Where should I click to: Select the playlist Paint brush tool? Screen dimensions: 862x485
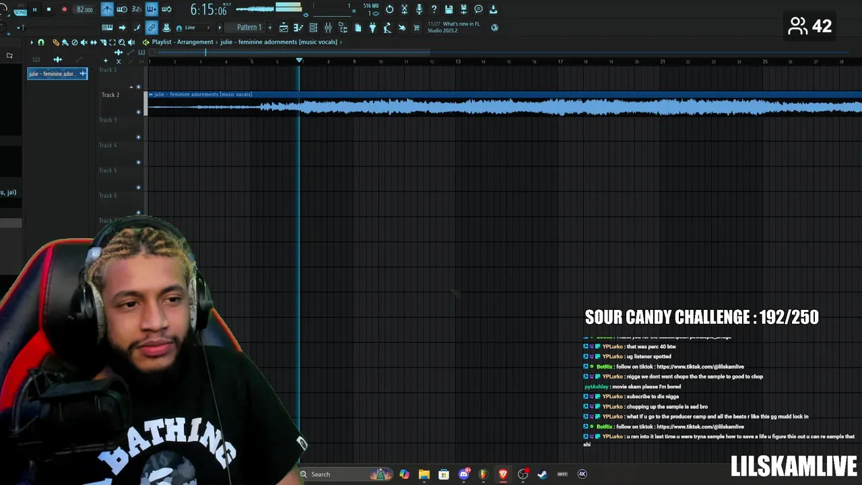click(x=65, y=42)
